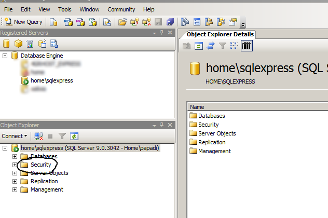Expand the Server Objects tree node

(15, 173)
